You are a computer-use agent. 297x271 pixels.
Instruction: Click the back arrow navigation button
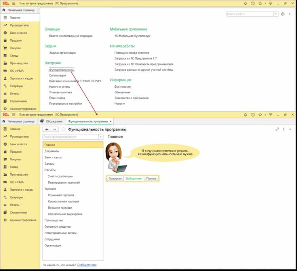(x=47, y=129)
